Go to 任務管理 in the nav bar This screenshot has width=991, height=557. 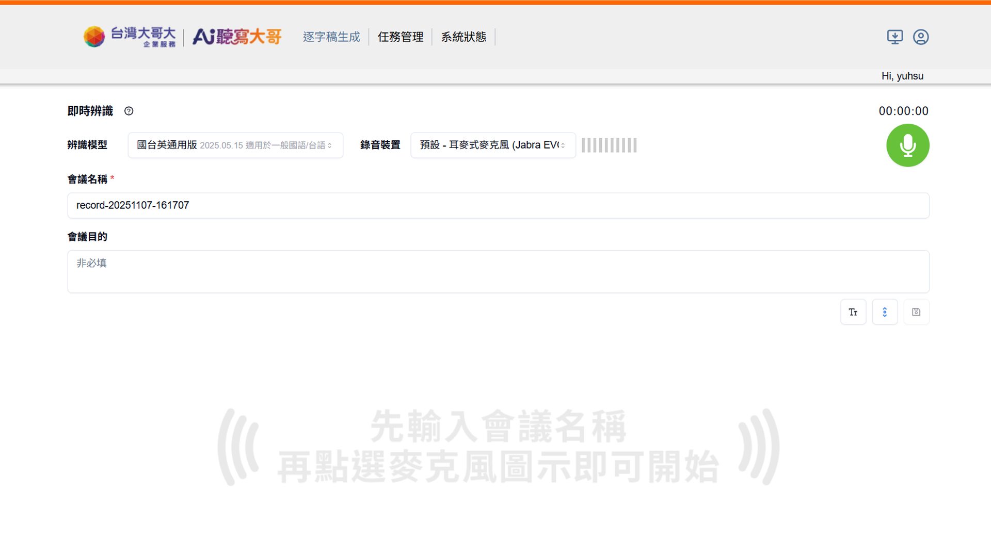tap(400, 37)
